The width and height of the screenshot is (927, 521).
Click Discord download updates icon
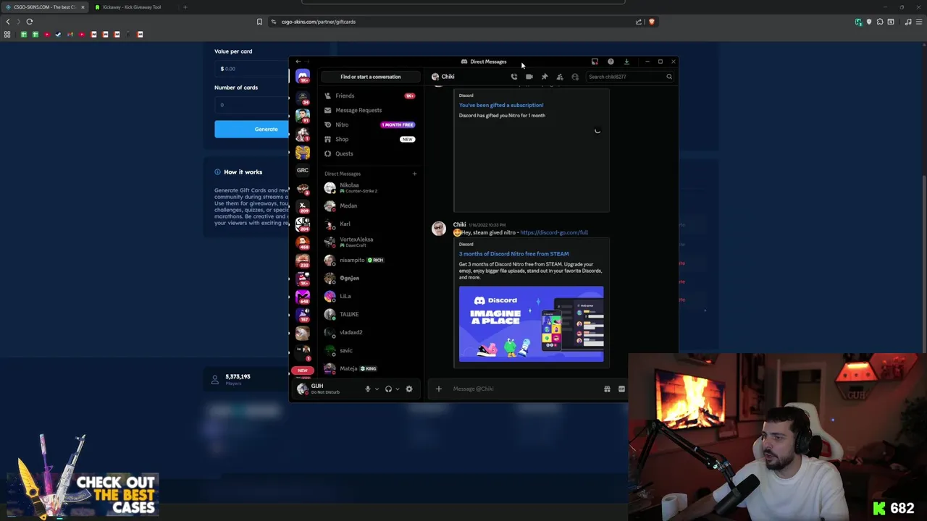[626, 62]
